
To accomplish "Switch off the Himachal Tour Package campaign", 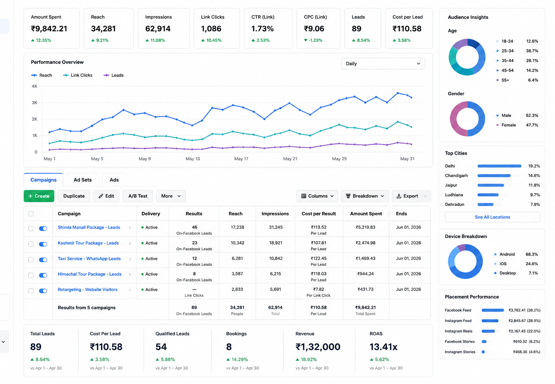I will click(43, 275).
